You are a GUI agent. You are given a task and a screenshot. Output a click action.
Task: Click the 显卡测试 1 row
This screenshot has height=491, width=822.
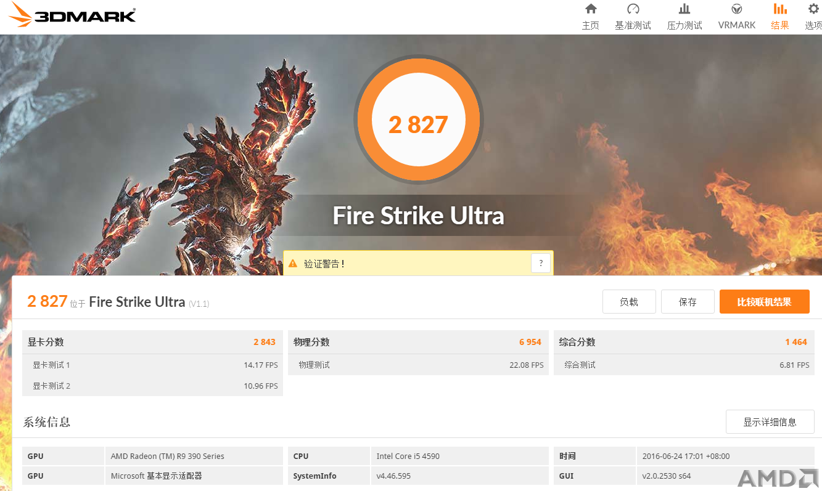point(153,365)
